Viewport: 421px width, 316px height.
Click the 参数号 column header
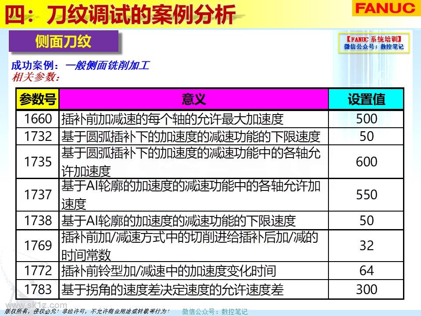pos(37,99)
